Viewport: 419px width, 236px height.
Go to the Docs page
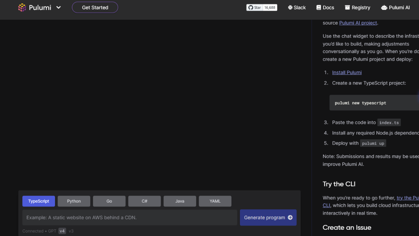click(325, 8)
